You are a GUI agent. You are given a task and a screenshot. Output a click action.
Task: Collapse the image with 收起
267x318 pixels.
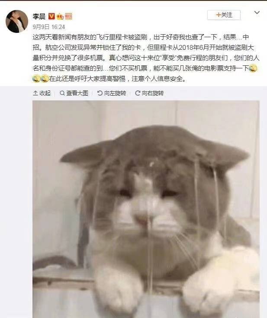(x=42, y=93)
